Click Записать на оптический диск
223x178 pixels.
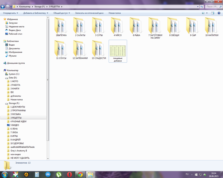(89, 13)
